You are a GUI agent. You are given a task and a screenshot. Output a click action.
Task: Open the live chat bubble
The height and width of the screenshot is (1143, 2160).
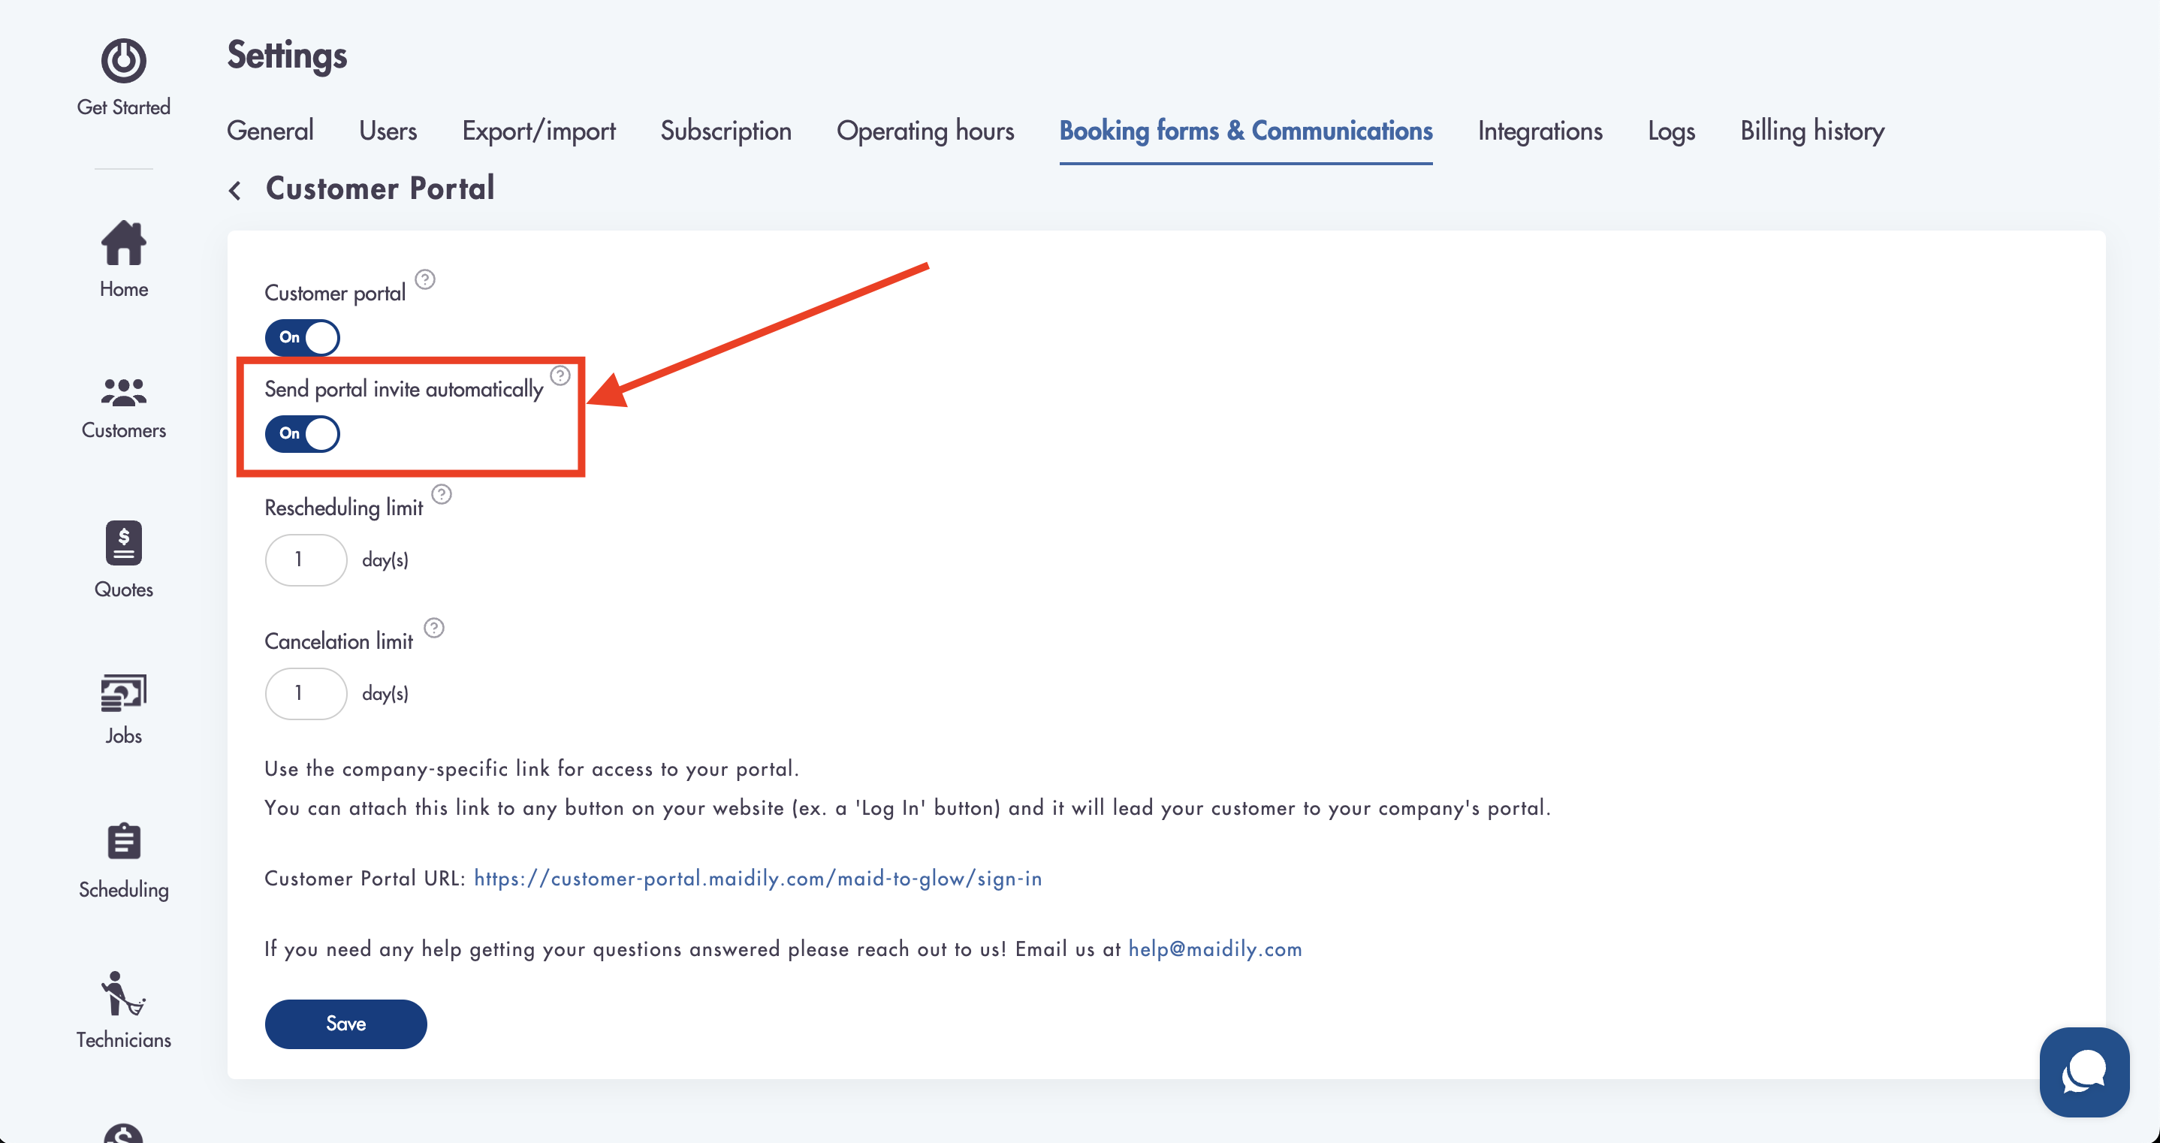(x=2083, y=1072)
